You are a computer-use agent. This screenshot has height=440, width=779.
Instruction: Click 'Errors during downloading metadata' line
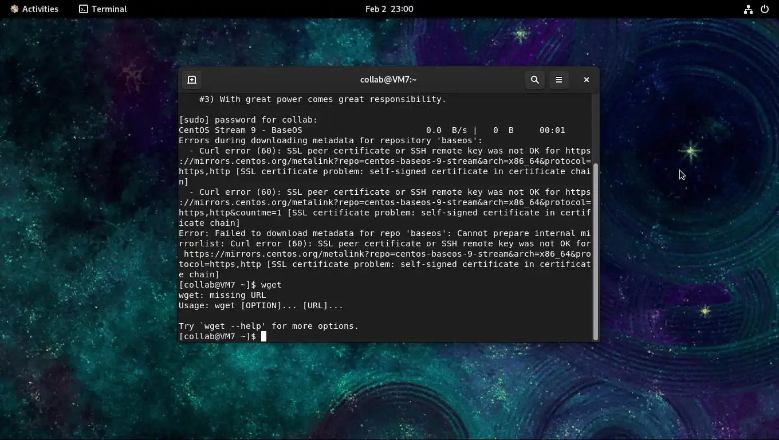pos(331,140)
